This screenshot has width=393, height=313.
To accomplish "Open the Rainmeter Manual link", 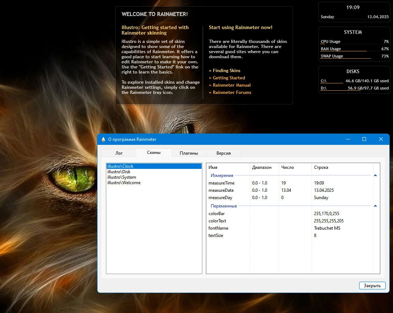I will pos(230,85).
